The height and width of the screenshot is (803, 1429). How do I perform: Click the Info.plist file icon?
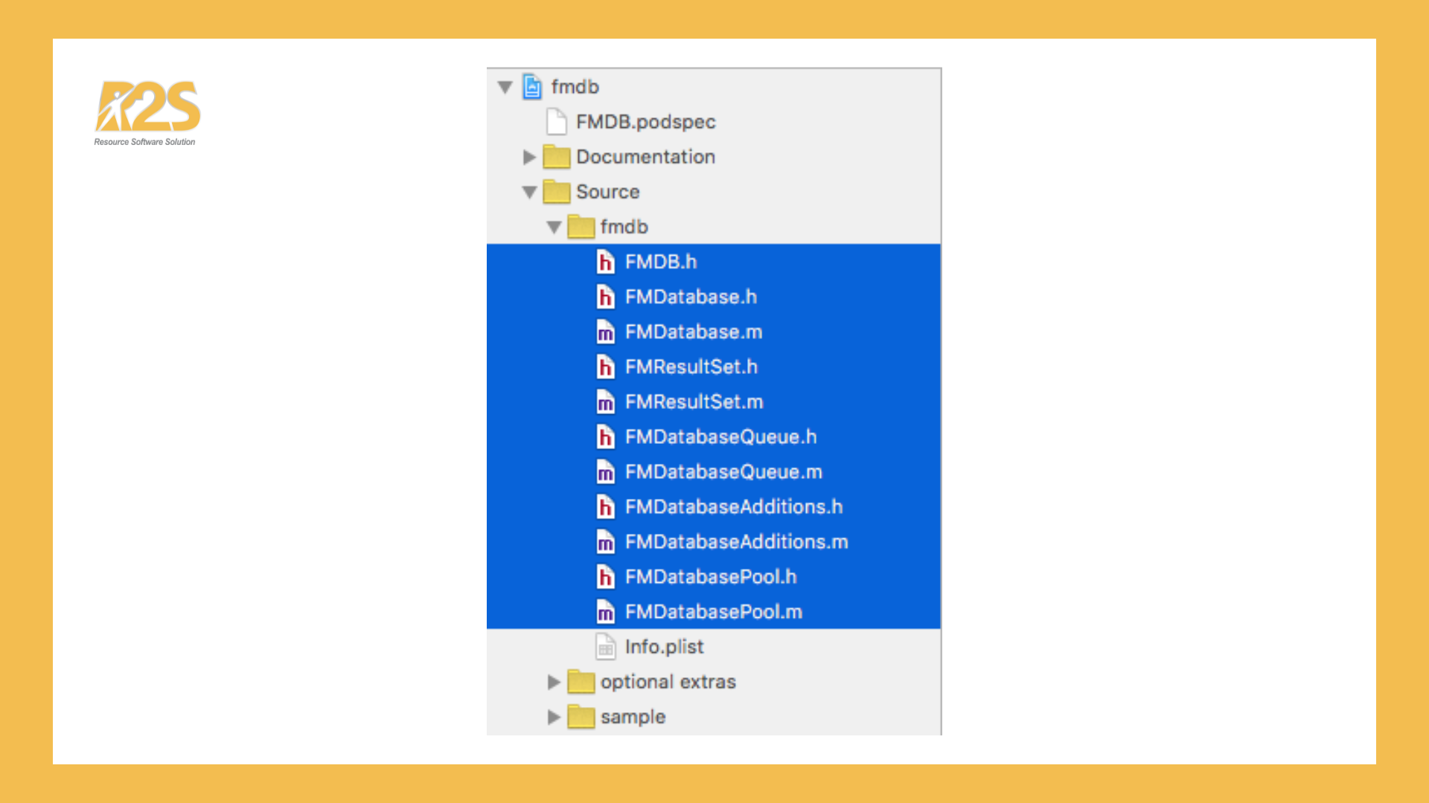(605, 647)
